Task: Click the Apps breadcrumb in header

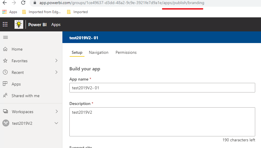Action: tap(56, 24)
